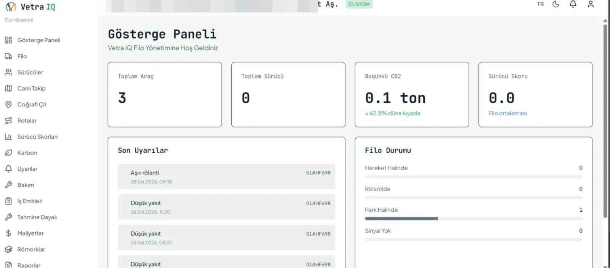Click the Sinyal Yok status label
The height and width of the screenshot is (268, 610).
[378, 231]
